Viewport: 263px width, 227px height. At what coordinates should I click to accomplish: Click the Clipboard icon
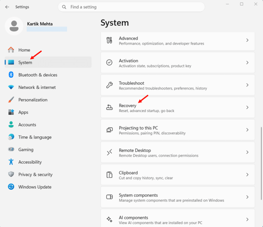(x=109, y=174)
